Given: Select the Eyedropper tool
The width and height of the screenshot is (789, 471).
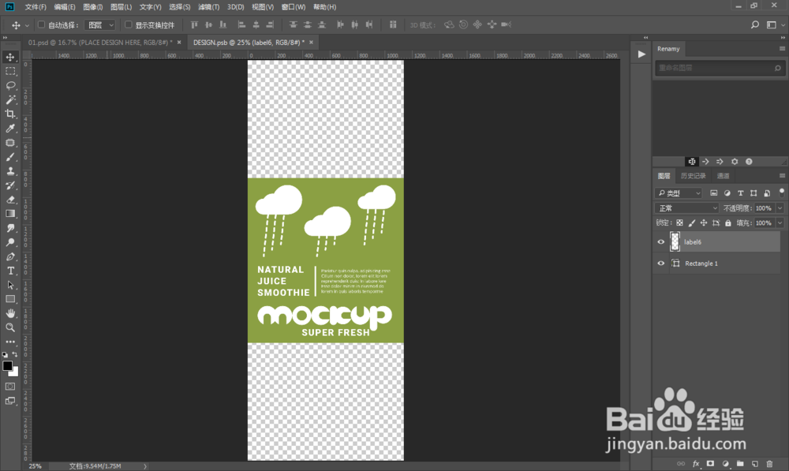Looking at the screenshot, I should pyautogui.click(x=10, y=129).
